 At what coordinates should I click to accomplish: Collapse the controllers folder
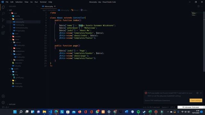click(x=19, y=19)
